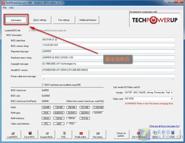
Task: Open Hex dump via its binary icon
Action: pos(98,133)
